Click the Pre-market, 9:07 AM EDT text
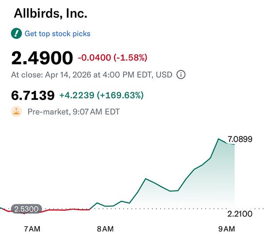This screenshot has width=267, height=234. click(x=74, y=112)
